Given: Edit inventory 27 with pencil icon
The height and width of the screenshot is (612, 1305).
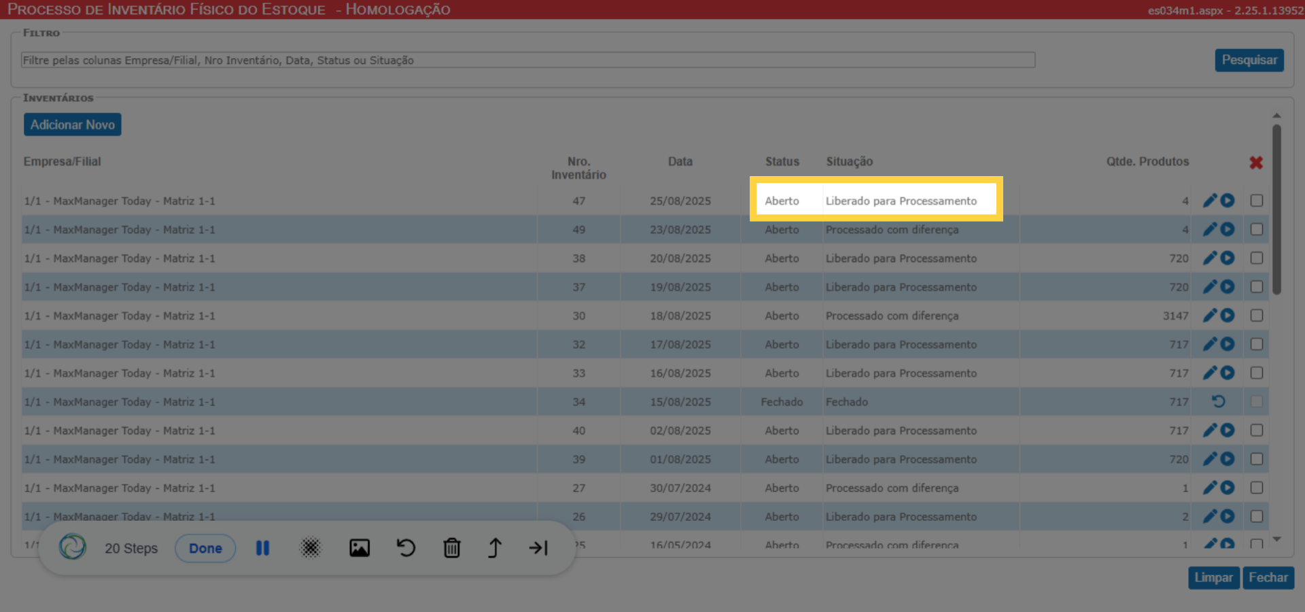Looking at the screenshot, I should 1210,488.
